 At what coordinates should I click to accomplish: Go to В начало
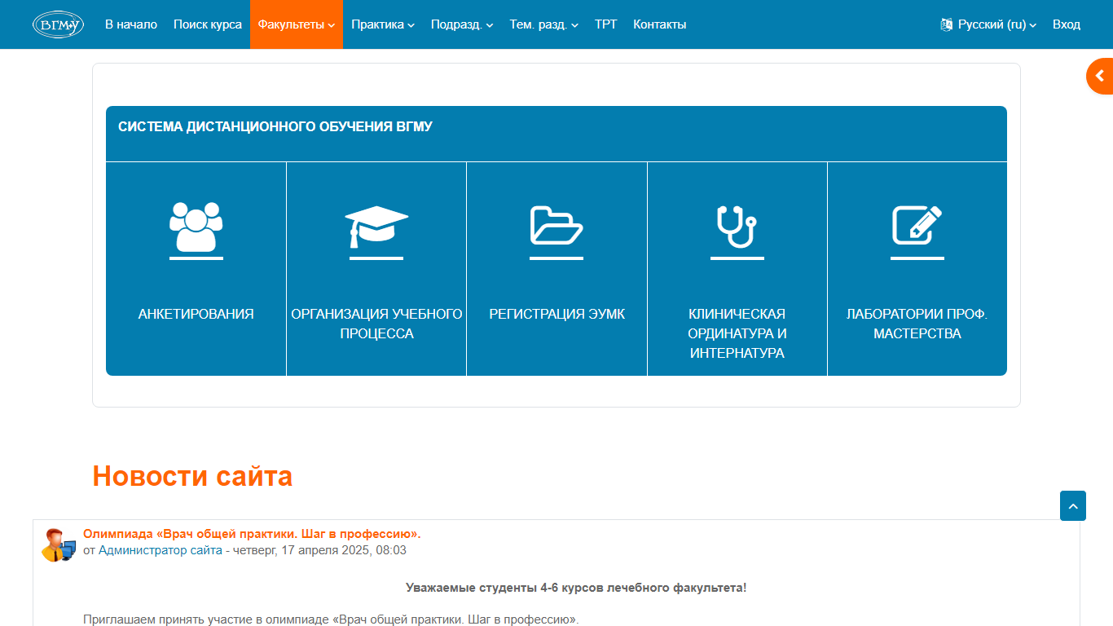pyautogui.click(x=131, y=24)
